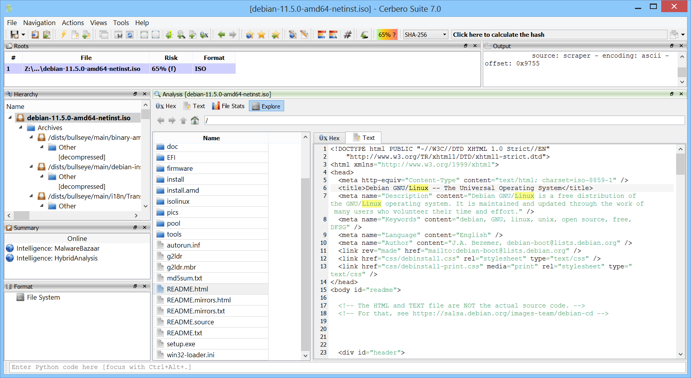Click the stacked windows toolbar icon
691x378 pixels.
[x=104, y=34]
